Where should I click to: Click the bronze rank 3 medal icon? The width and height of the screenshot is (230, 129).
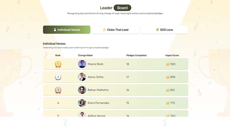[58, 90]
